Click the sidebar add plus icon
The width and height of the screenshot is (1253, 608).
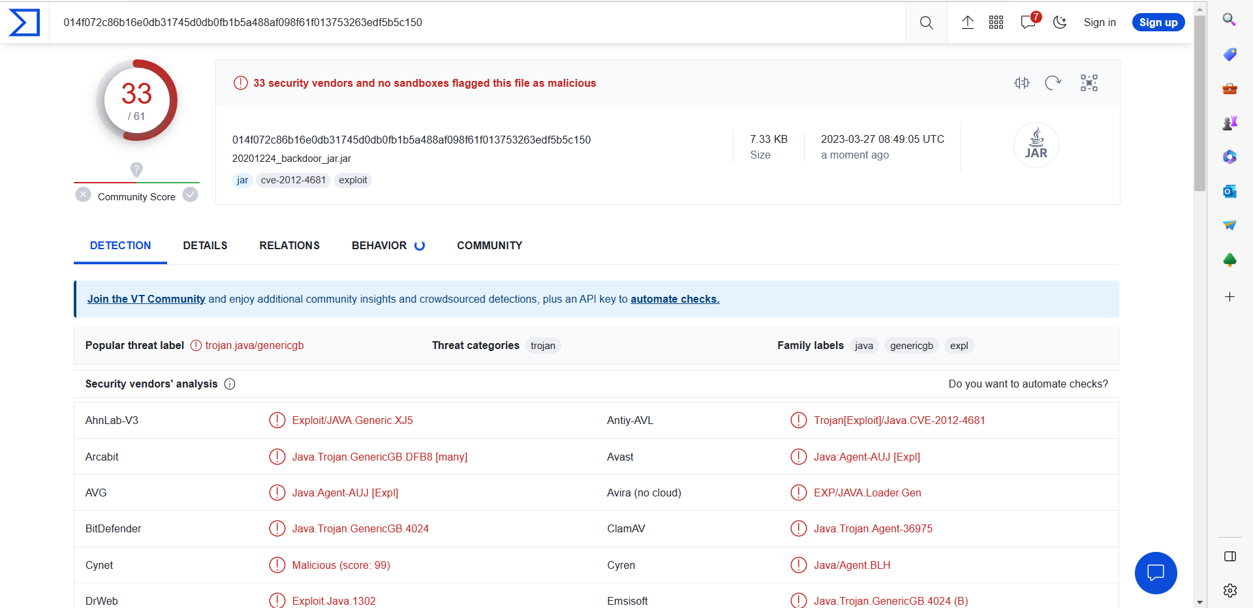[x=1230, y=297]
